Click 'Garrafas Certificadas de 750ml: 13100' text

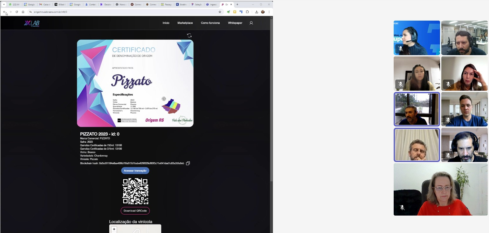coord(101,145)
